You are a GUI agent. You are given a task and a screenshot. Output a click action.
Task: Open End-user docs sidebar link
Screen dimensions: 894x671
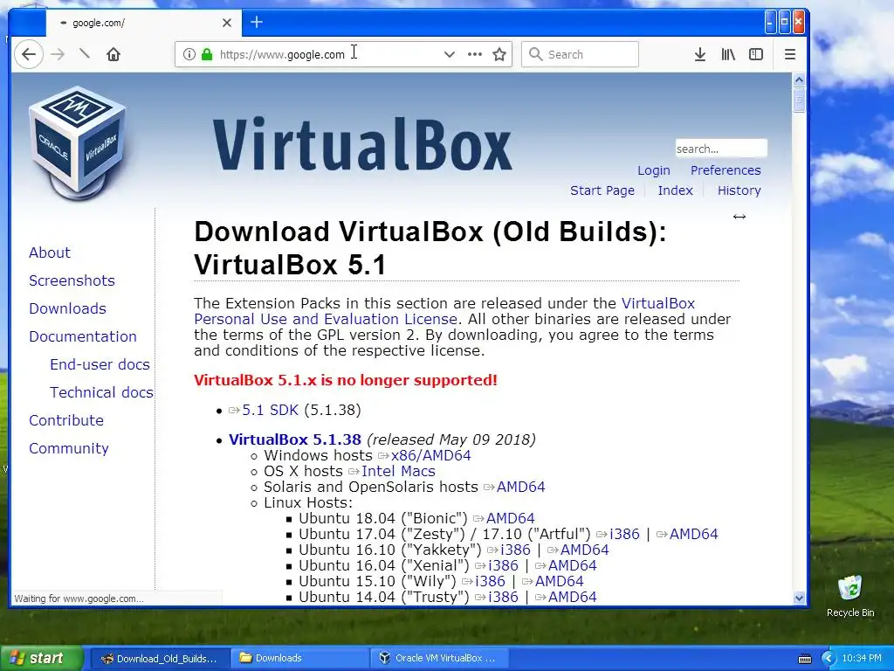coord(100,364)
